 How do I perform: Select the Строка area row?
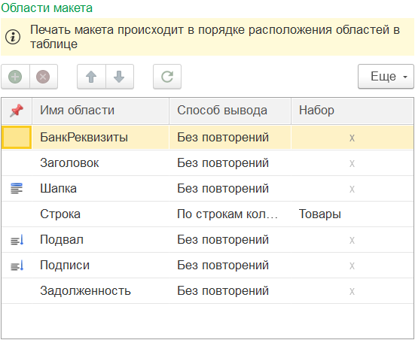(208, 214)
